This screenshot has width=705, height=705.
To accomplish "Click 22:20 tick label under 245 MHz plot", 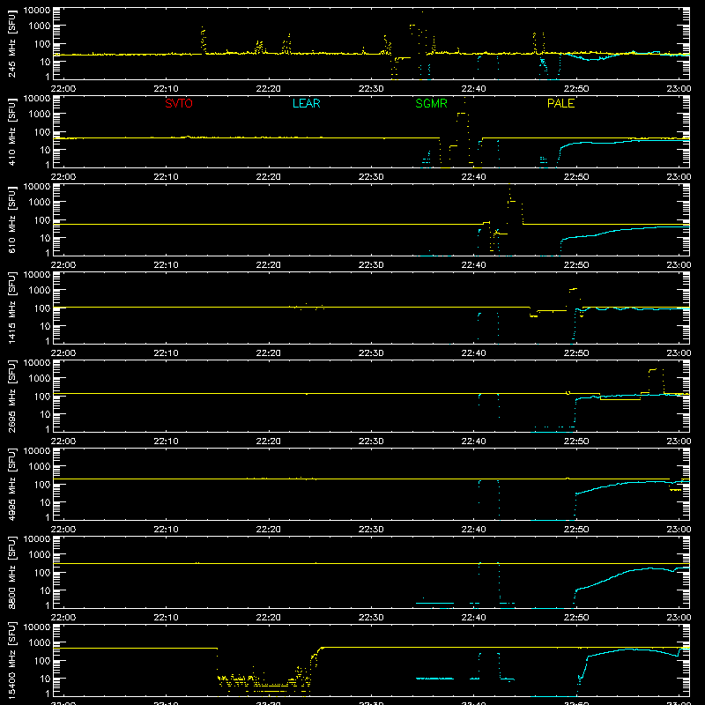I will (x=269, y=89).
